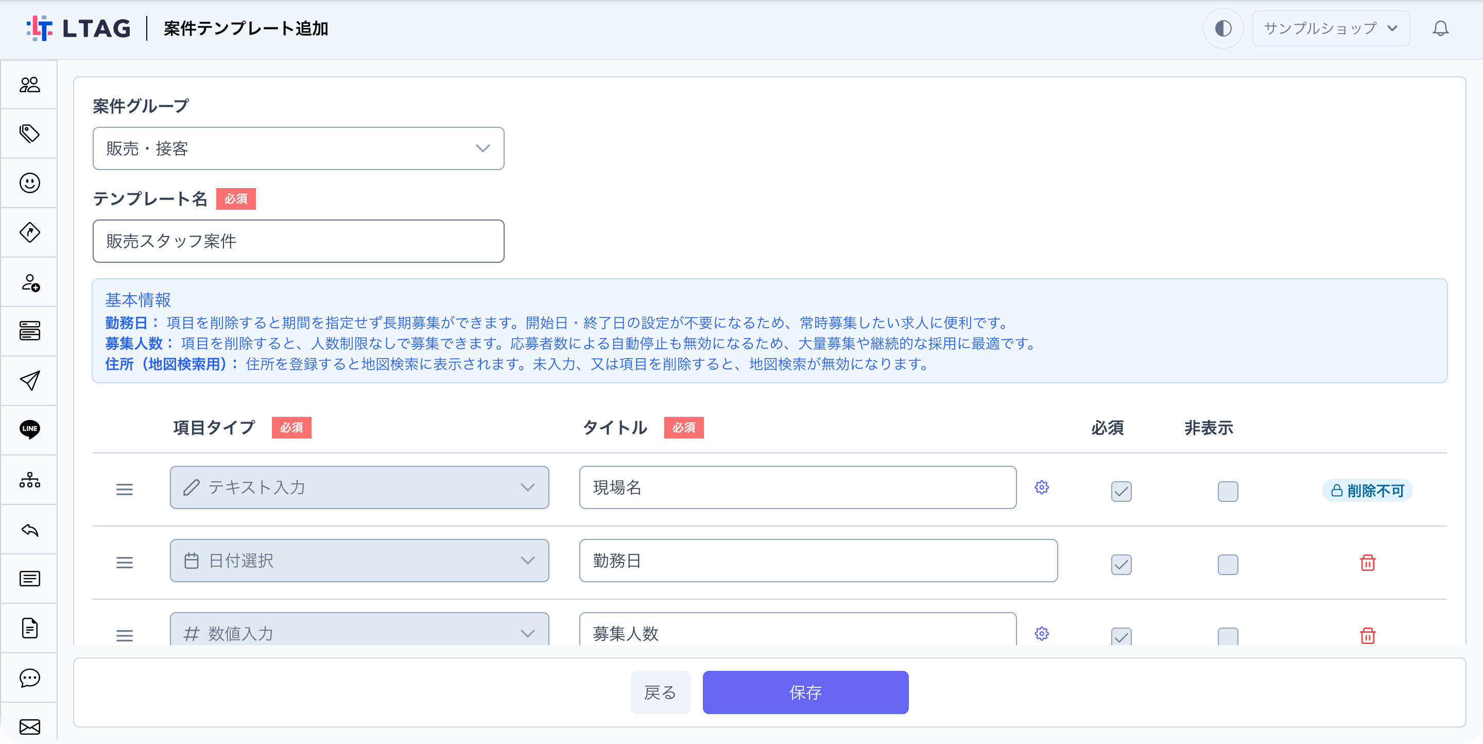Click the paper plane send icon

click(x=29, y=381)
